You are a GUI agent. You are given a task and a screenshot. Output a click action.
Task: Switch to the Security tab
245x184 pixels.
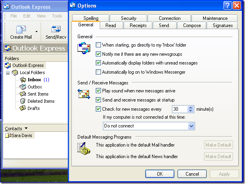tap(128, 18)
